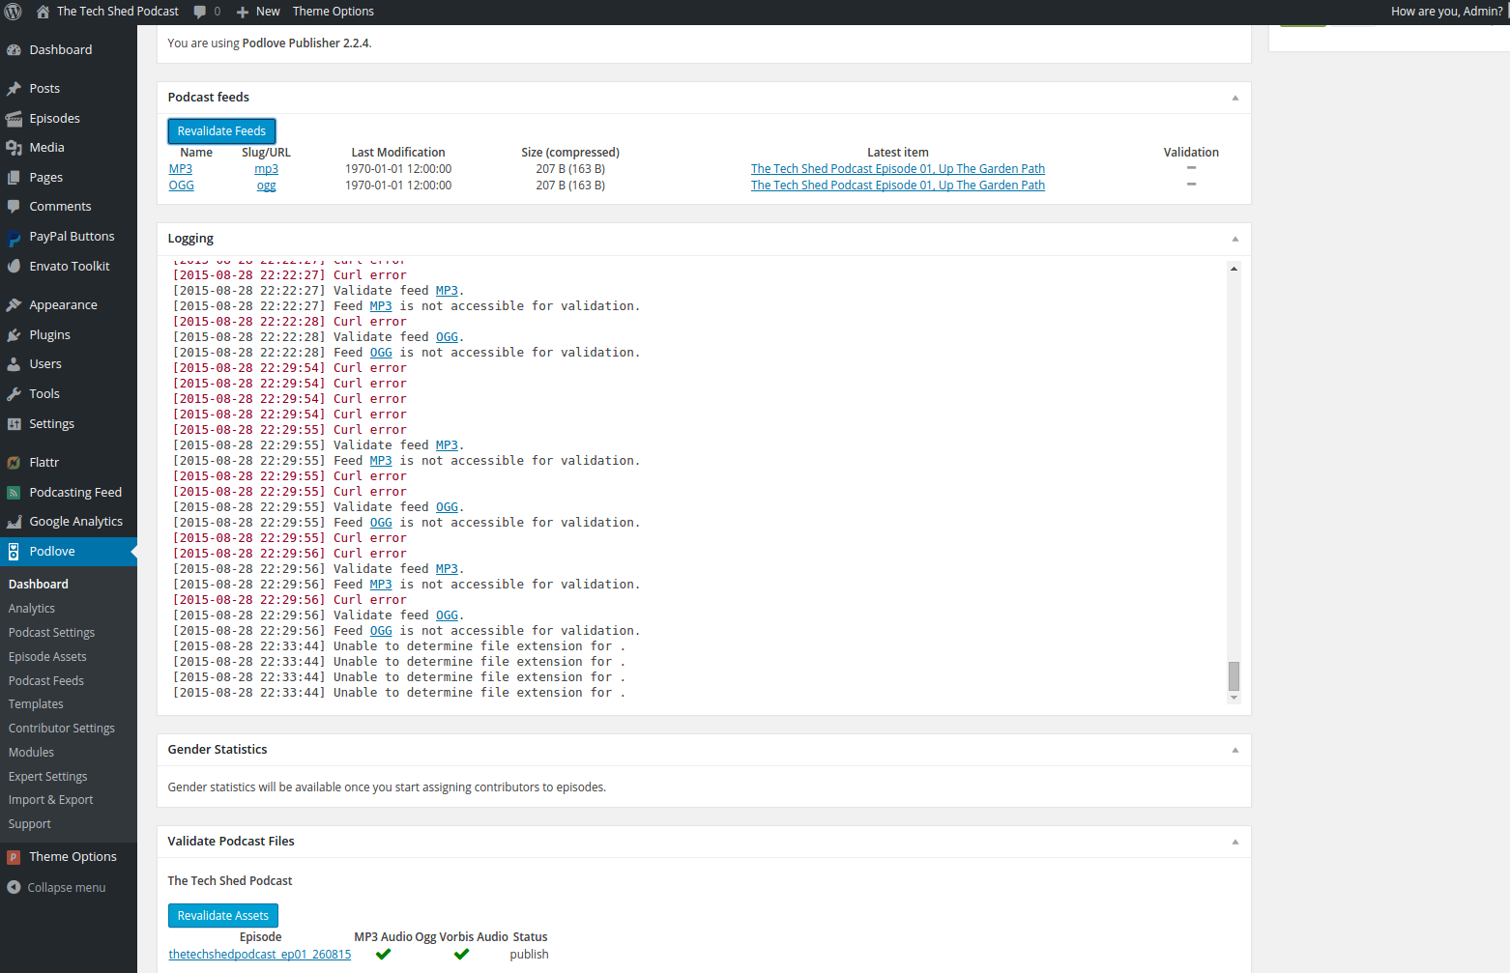This screenshot has height=973, width=1510.
Task: Collapse the Gender Statistics panel arrow
Action: (1234, 750)
